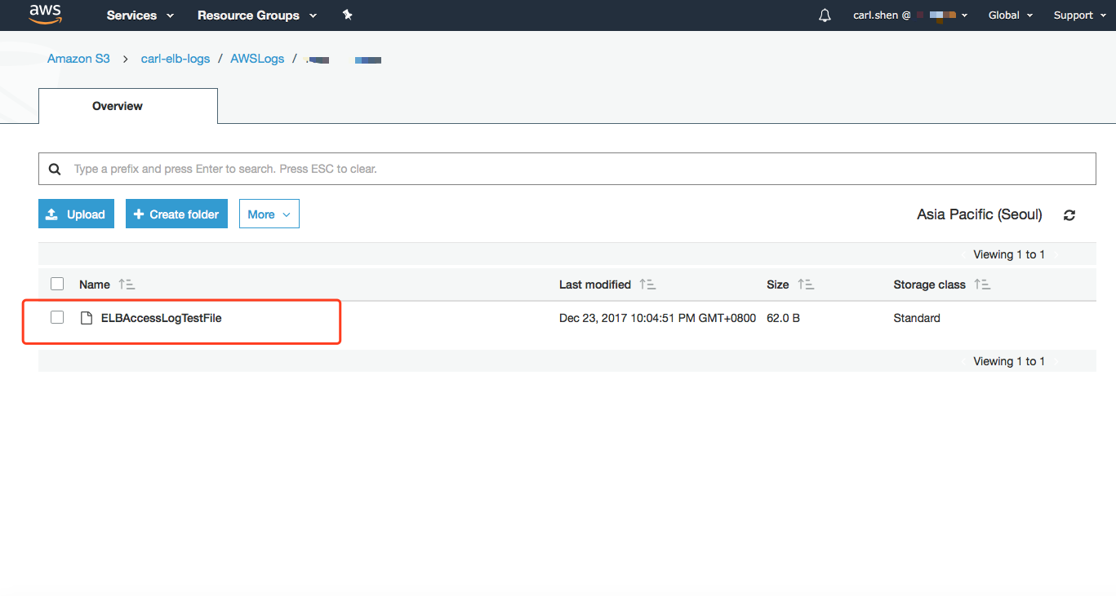Viewport: 1116px width, 596px height.
Task: Click the Standard storage class value
Action: [917, 318]
